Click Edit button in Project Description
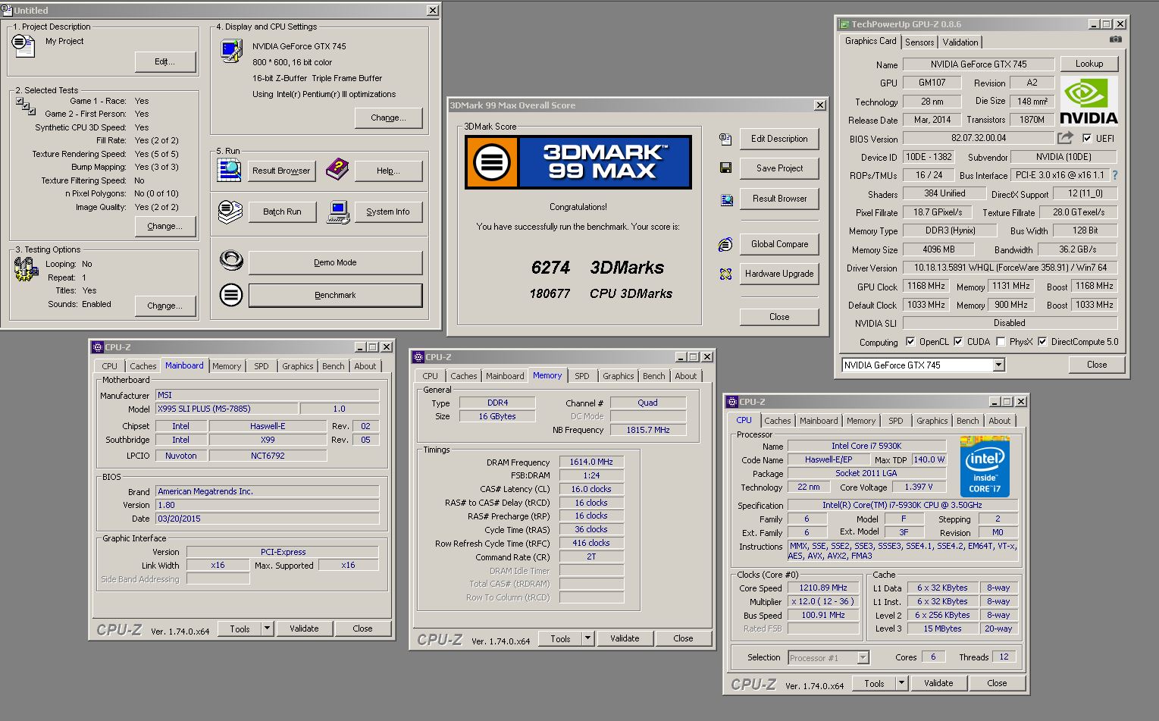 (164, 61)
